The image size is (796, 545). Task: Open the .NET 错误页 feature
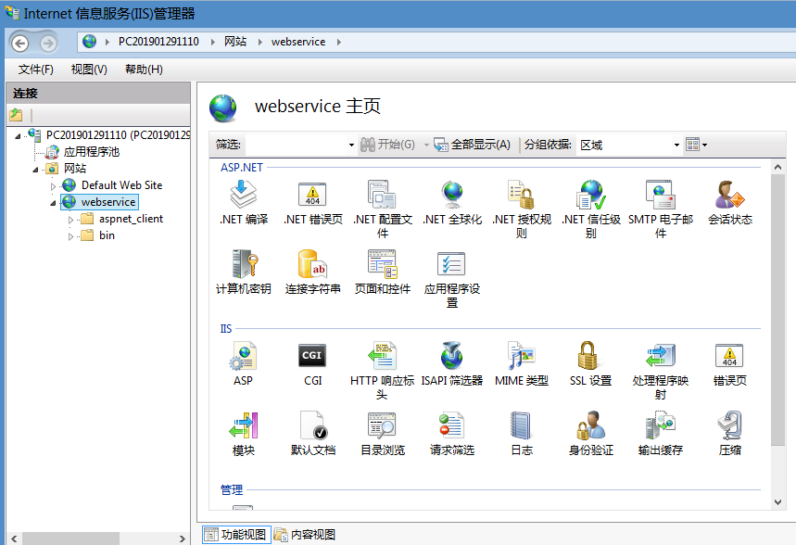point(312,203)
